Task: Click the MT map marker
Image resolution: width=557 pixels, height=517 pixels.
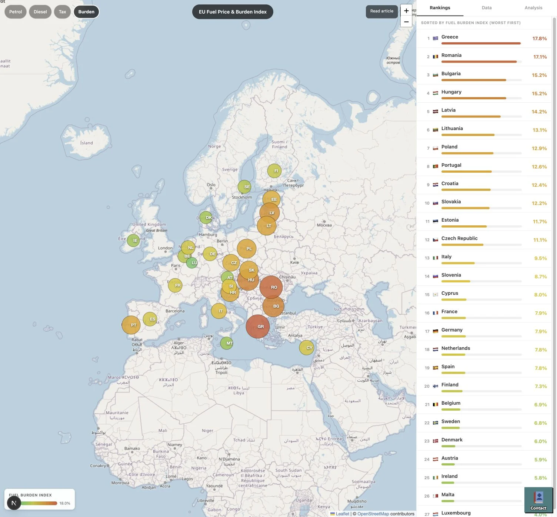Action: (227, 343)
